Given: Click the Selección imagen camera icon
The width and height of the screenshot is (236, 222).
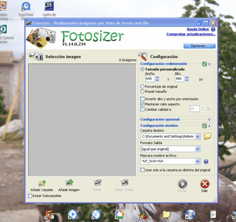Looking at the screenshot, I should point(36,57).
